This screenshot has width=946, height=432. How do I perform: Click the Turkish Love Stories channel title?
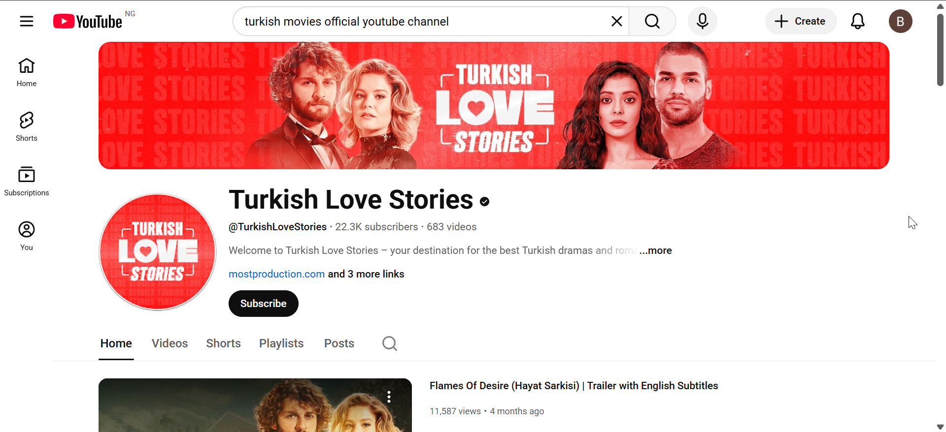351,200
